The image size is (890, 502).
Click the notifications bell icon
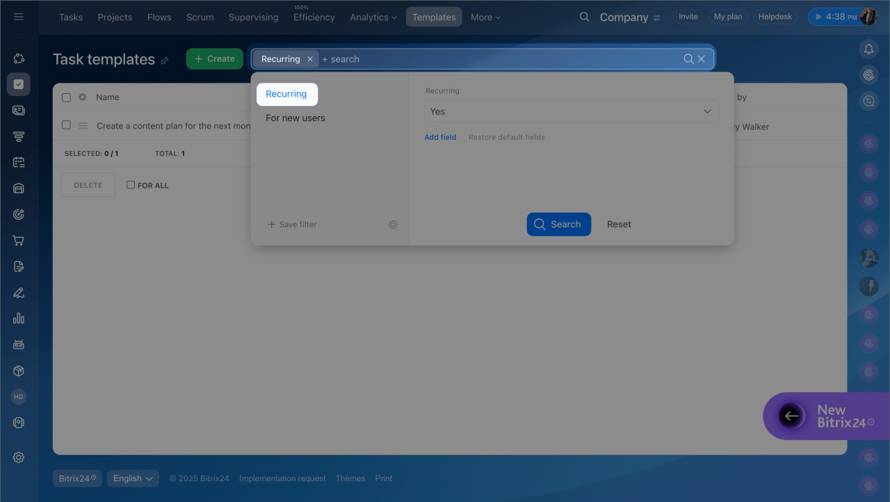[x=868, y=49]
